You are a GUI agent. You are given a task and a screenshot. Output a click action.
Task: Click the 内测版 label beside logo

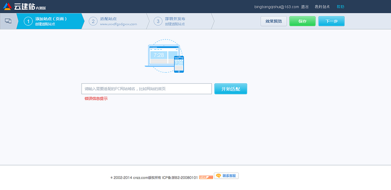point(41,8)
